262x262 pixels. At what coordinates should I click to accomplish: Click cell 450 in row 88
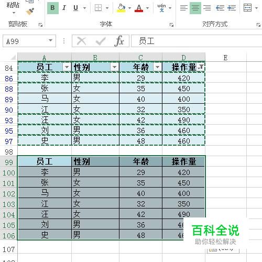(x=183, y=88)
